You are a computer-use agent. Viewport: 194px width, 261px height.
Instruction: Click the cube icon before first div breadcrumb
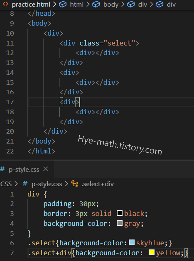click(x=131, y=4)
